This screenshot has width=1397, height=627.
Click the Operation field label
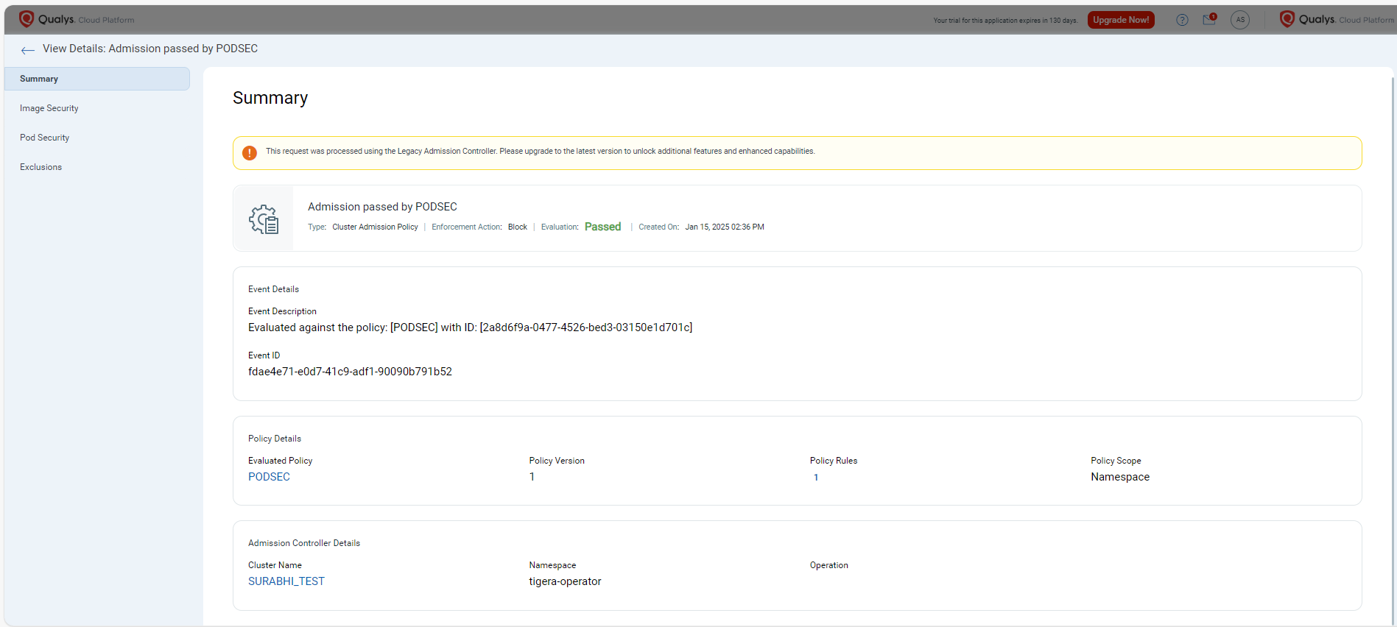click(x=829, y=565)
